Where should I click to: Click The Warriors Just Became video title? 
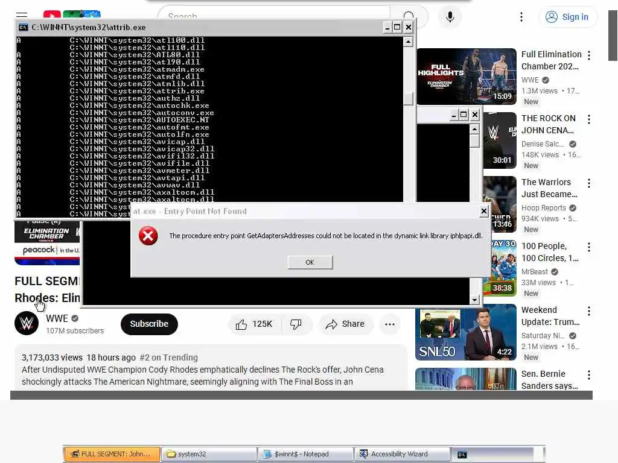(x=549, y=188)
